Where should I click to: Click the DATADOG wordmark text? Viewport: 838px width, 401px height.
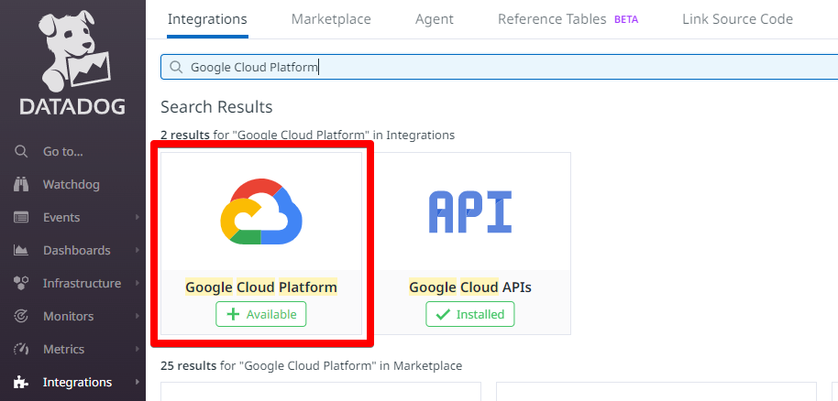click(72, 107)
